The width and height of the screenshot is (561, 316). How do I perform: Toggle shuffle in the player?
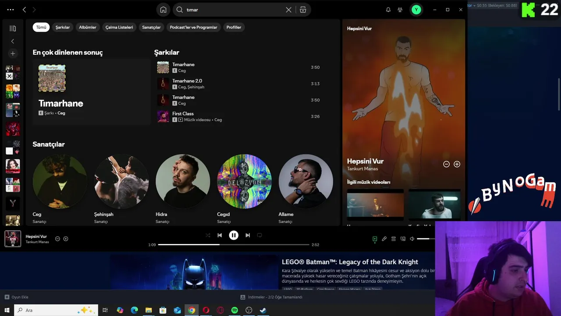coord(208,235)
